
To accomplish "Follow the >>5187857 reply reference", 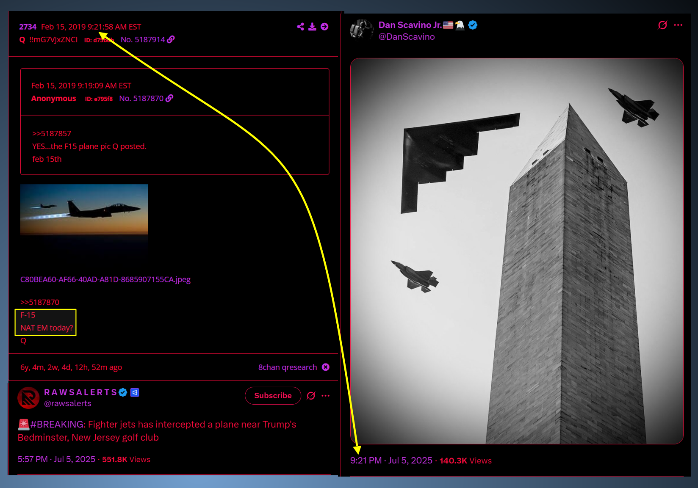I will tap(52, 133).
